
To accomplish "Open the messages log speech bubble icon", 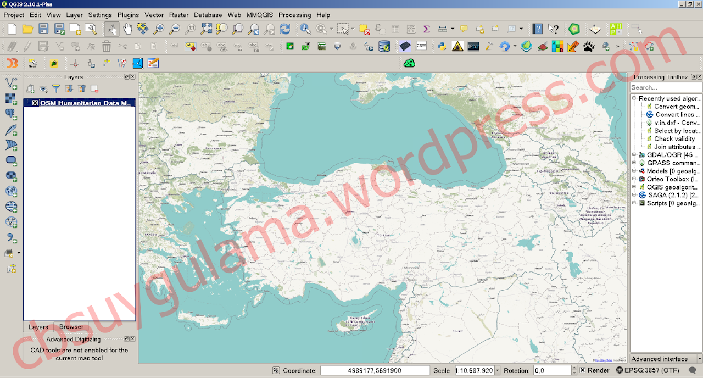I will click(x=693, y=370).
